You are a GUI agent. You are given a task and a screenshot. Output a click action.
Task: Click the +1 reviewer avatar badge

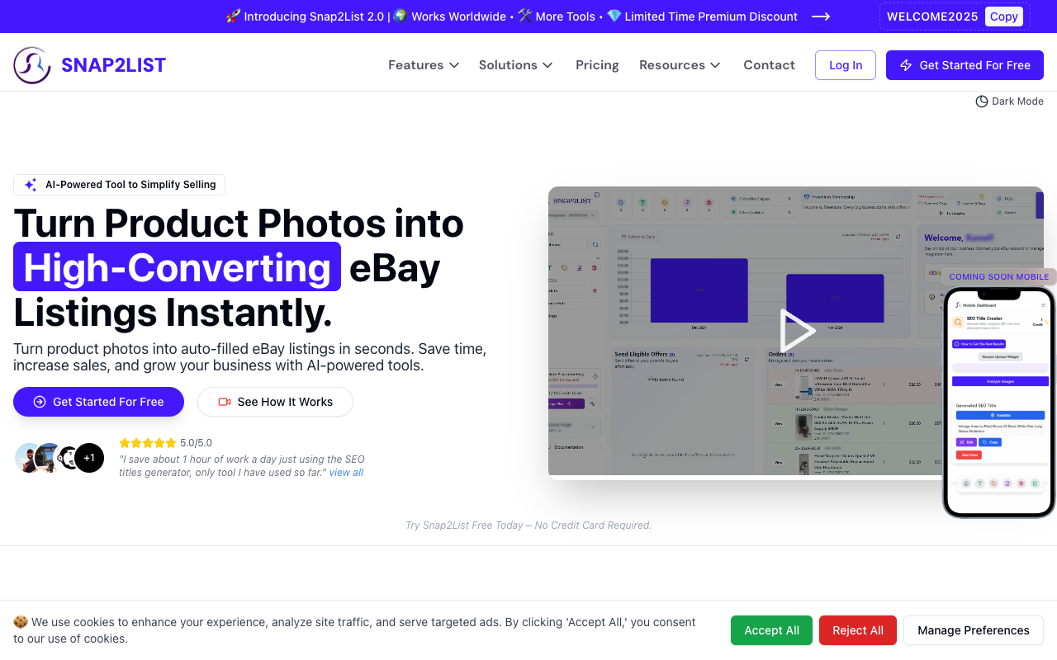(x=89, y=458)
